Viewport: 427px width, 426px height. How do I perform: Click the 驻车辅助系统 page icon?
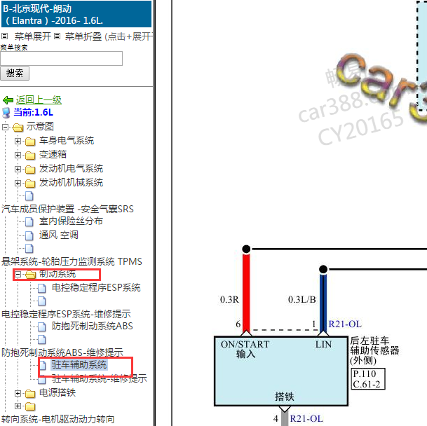(43, 365)
